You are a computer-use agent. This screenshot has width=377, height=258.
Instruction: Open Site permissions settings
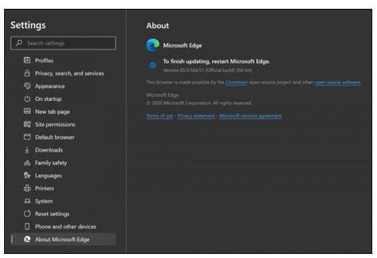pos(55,124)
